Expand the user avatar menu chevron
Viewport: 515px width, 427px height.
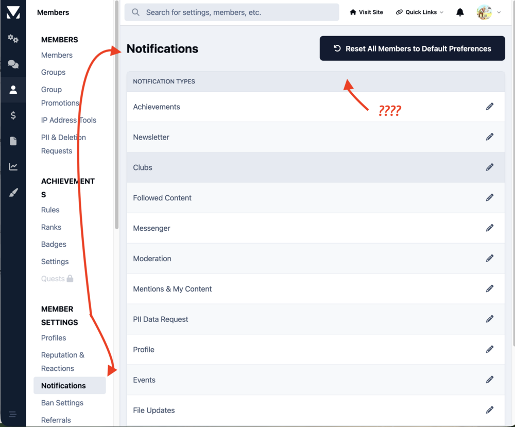(499, 12)
